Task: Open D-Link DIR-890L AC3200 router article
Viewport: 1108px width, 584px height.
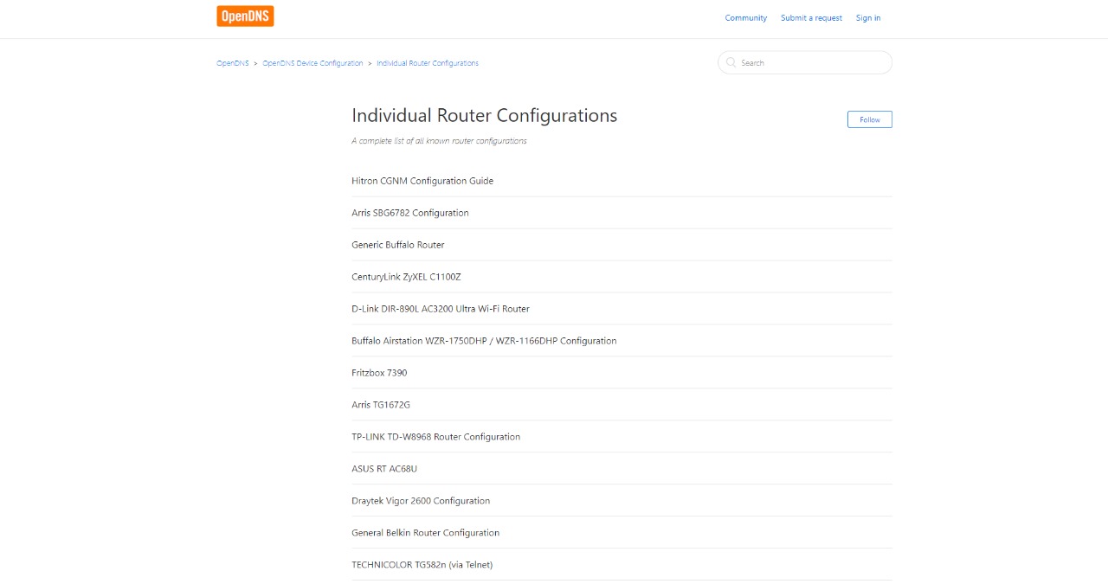Action: click(441, 309)
